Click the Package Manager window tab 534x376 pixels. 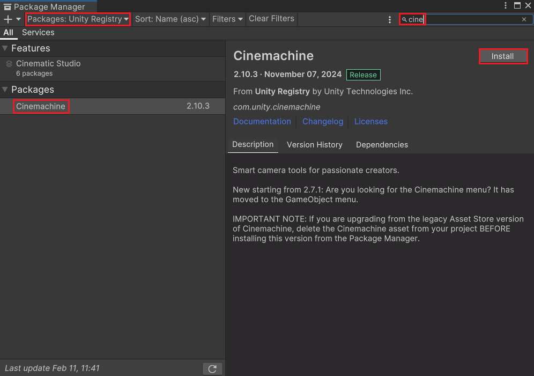pyautogui.click(x=49, y=6)
